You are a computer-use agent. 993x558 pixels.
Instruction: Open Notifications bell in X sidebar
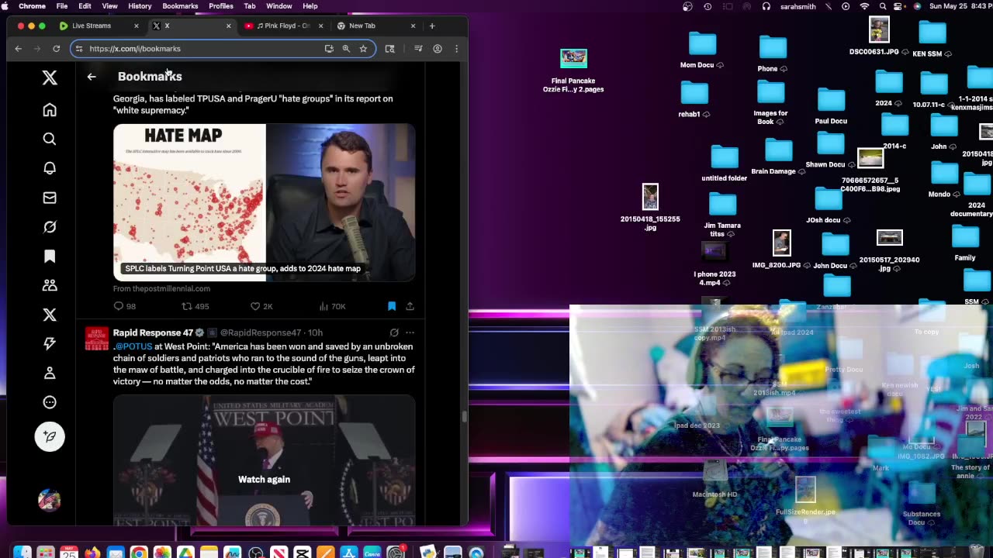[50, 168]
